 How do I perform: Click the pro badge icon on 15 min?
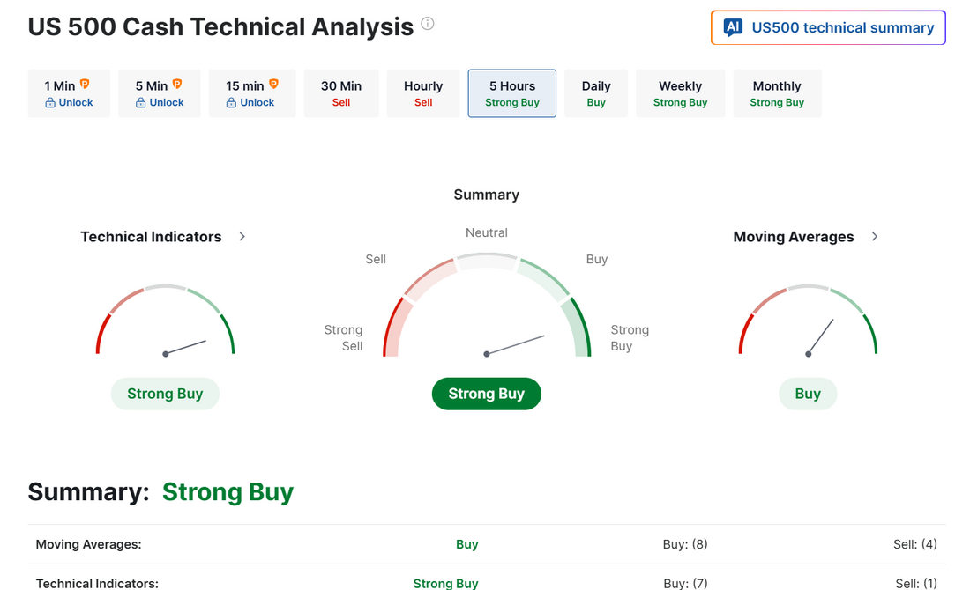click(273, 85)
